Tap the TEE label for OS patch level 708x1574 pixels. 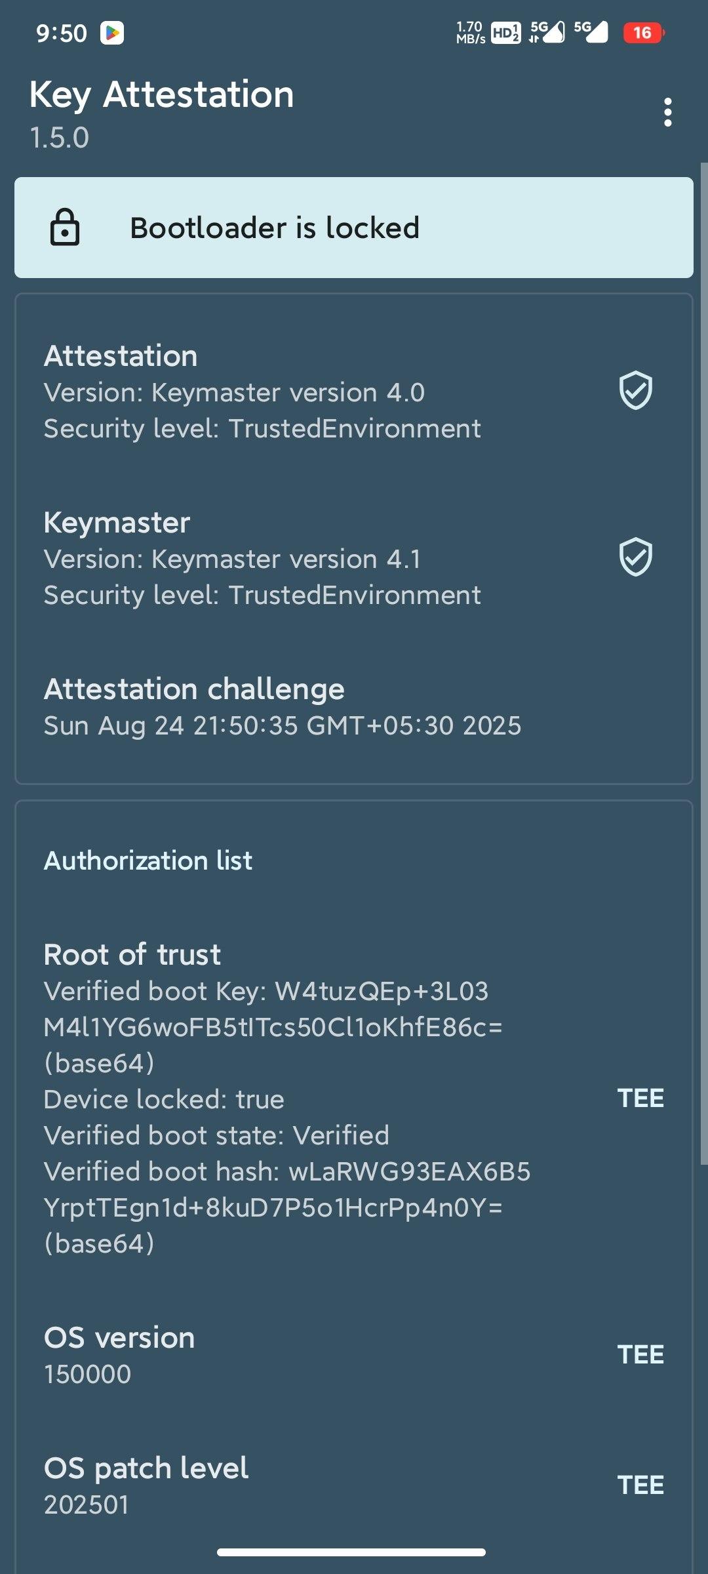point(640,1485)
